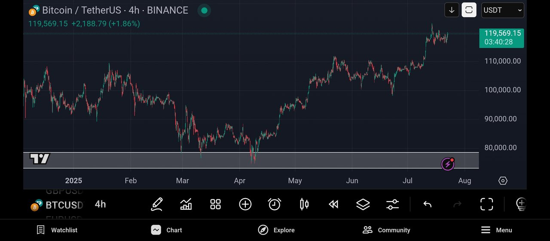Open the layout grid squares icon

click(x=215, y=204)
